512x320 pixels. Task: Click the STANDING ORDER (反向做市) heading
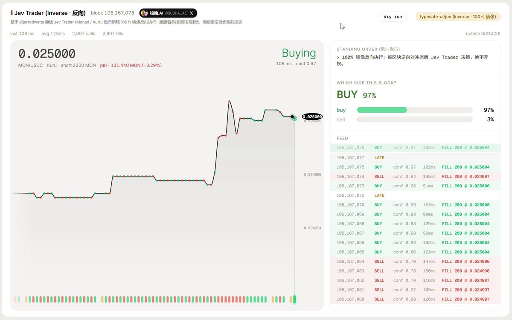368,49
